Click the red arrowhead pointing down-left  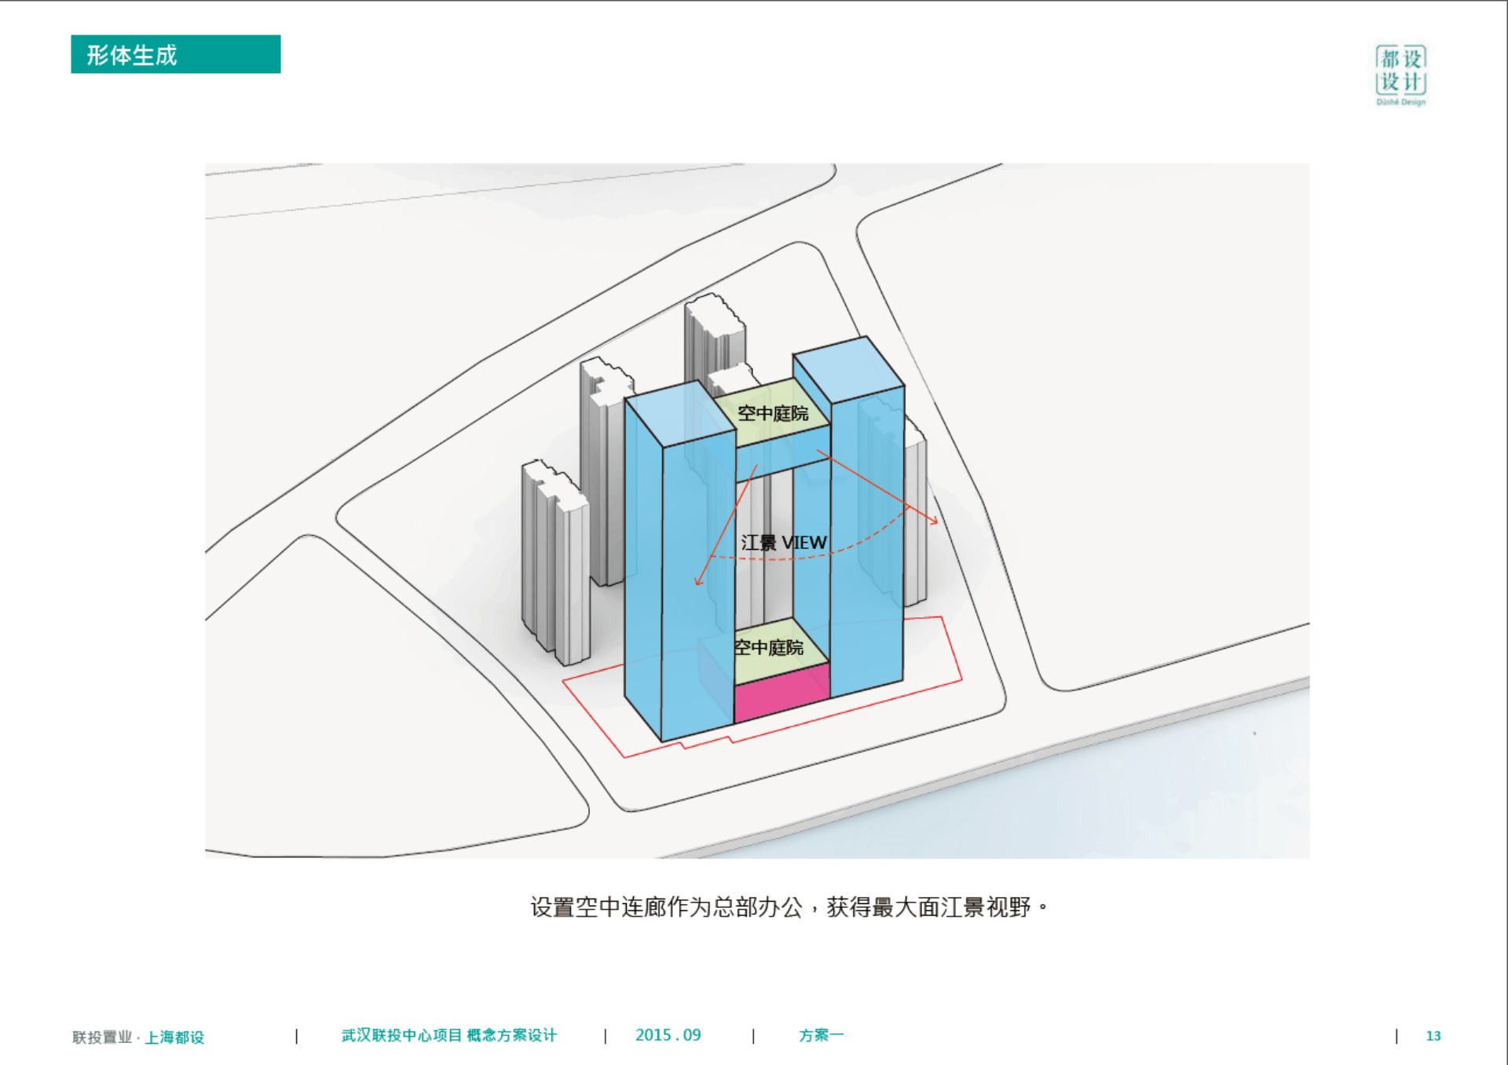coord(697,581)
